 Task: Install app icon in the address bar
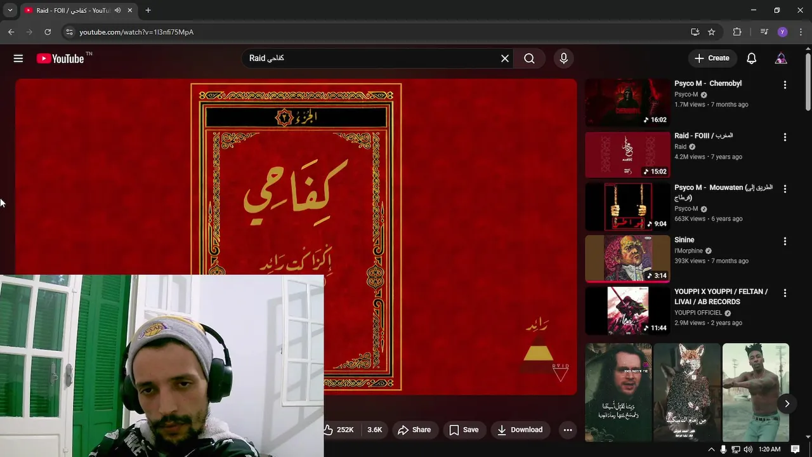point(695,32)
